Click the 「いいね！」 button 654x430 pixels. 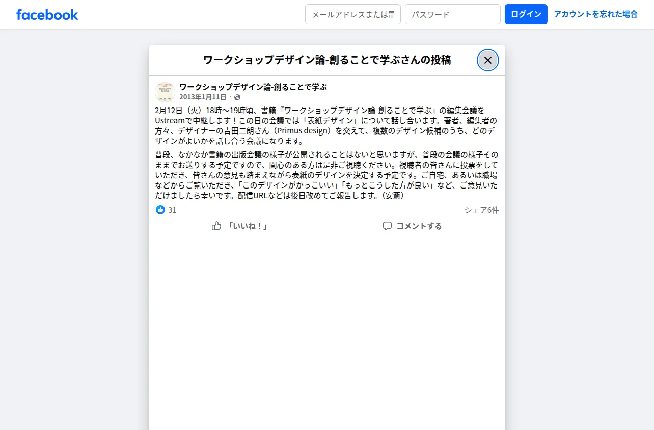[x=239, y=226]
